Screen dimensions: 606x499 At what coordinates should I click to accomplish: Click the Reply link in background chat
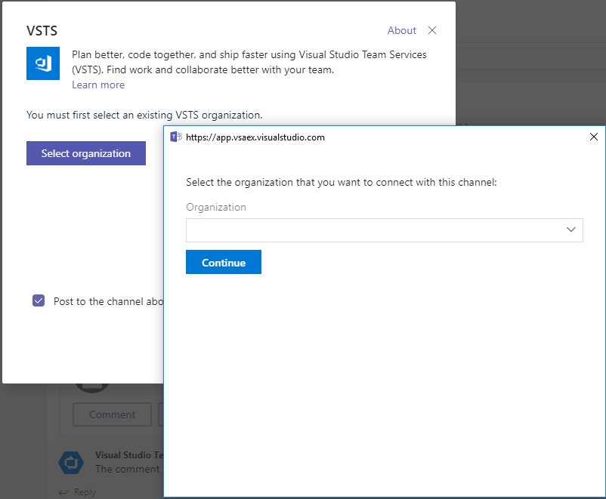click(x=85, y=492)
